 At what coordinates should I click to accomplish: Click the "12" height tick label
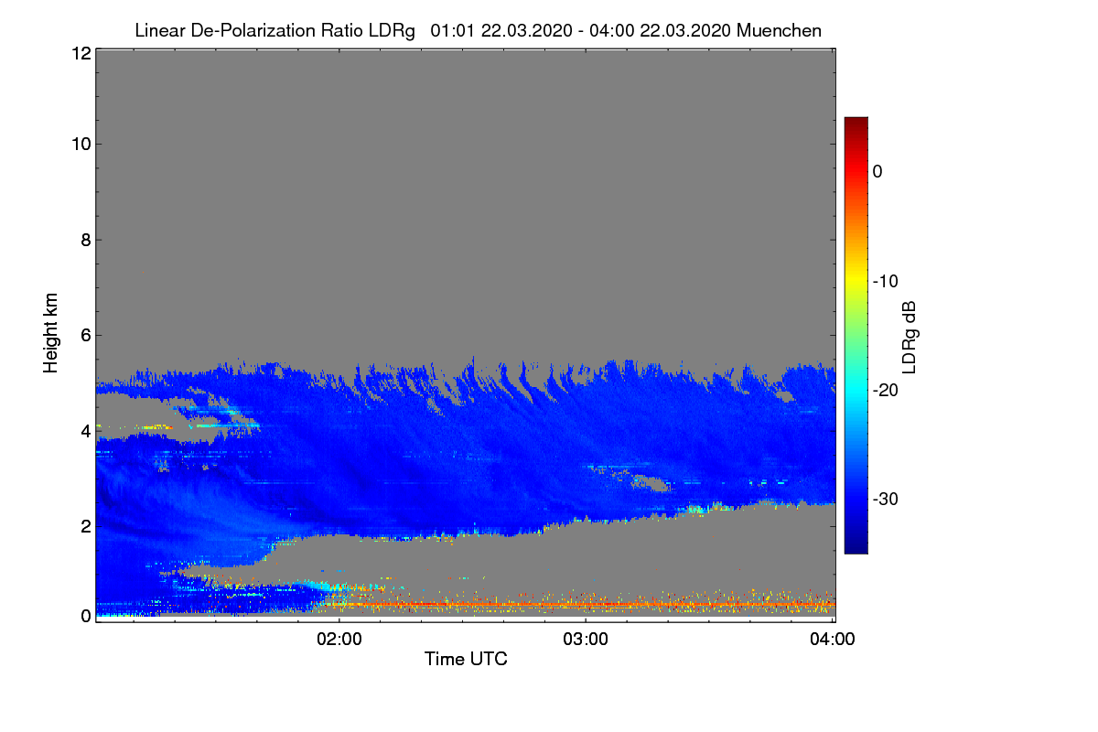point(81,53)
